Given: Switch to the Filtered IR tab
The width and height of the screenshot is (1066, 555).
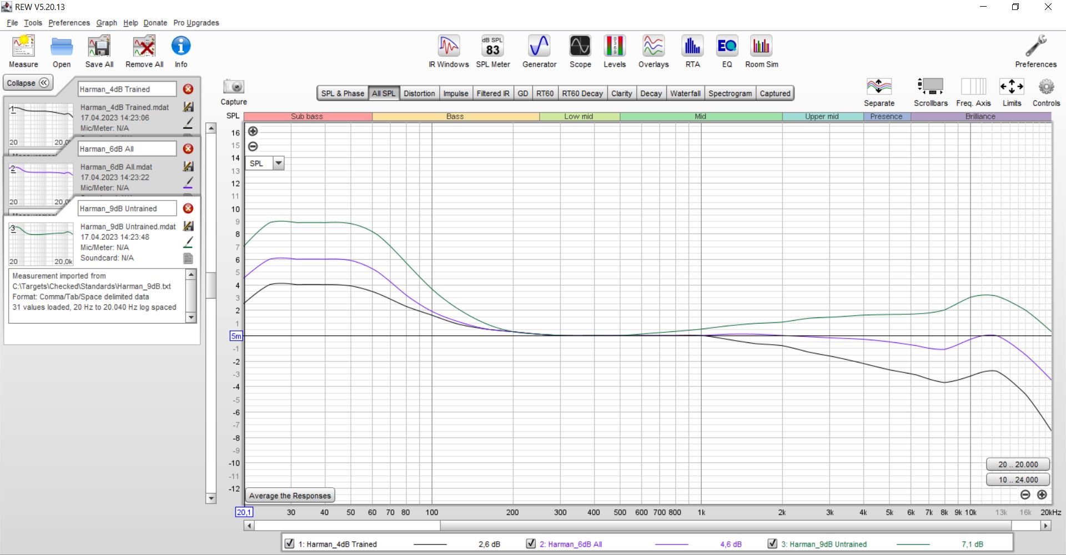Looking at the screenshot, I should (493, 93).
